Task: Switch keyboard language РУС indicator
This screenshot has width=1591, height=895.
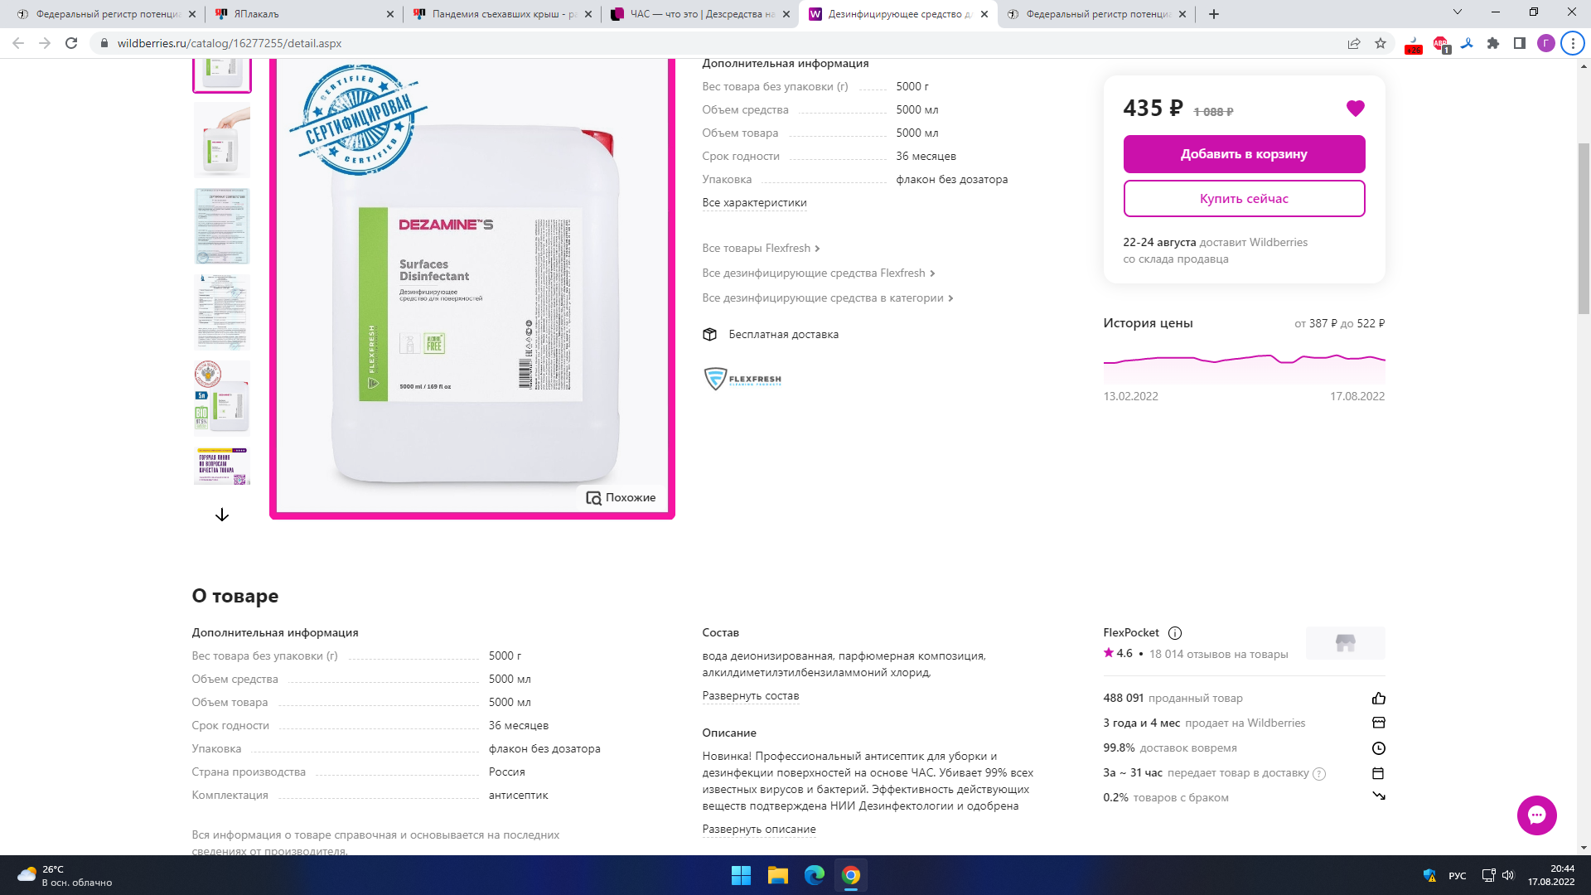Action: point(1458,876)
